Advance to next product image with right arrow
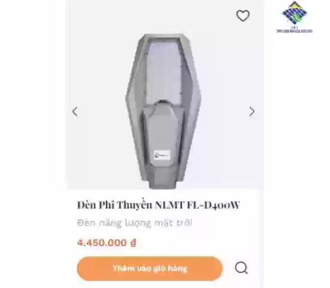Viewport: 330px width, 288px height. tap(252, 112)
